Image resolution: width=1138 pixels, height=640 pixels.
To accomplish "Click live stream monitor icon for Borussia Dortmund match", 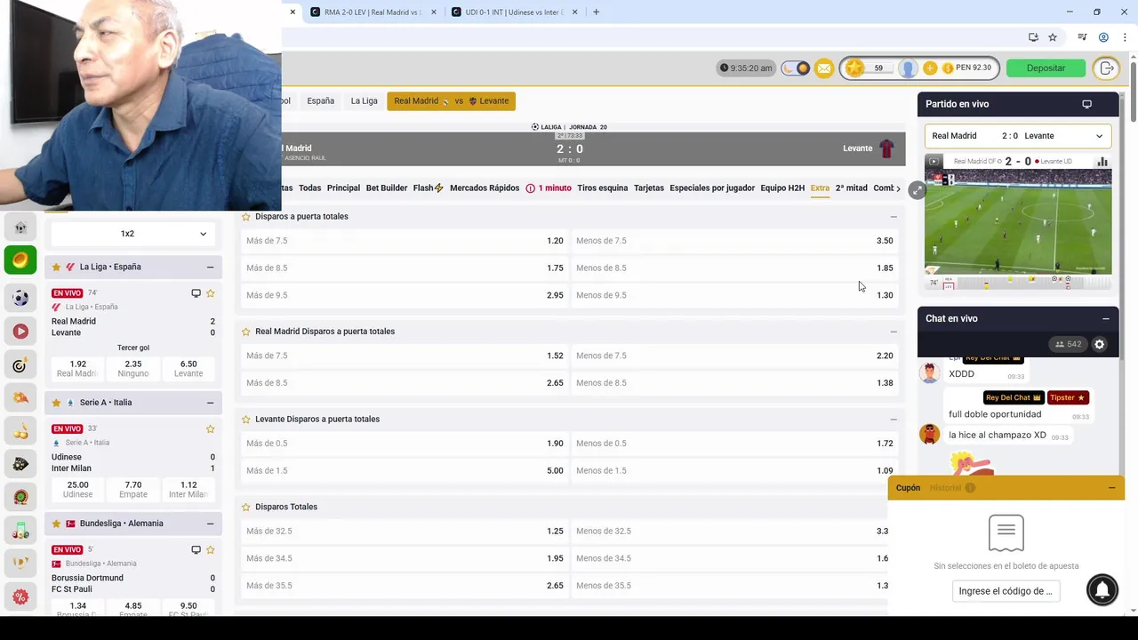I will (196, 550).
